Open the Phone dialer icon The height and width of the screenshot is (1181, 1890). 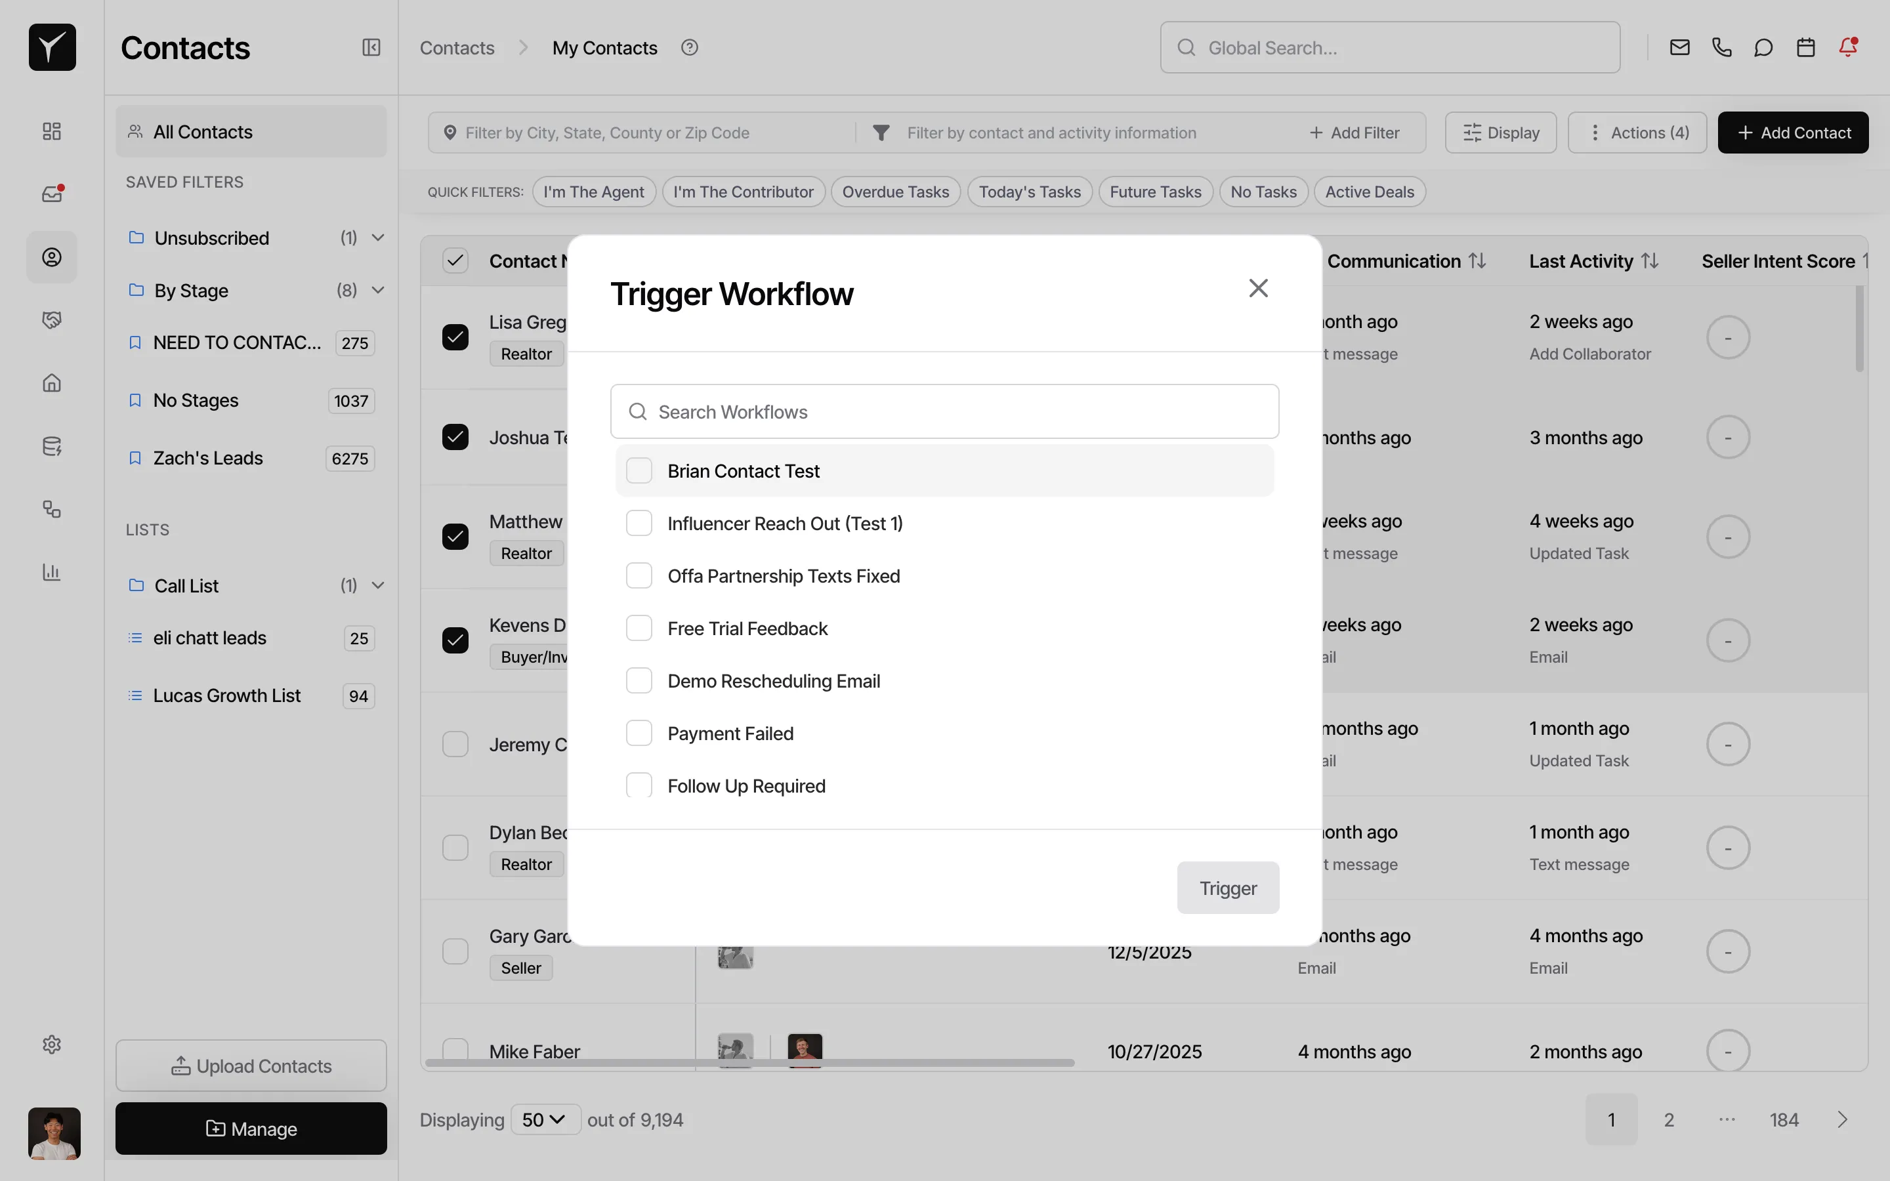pos(1721,47)
